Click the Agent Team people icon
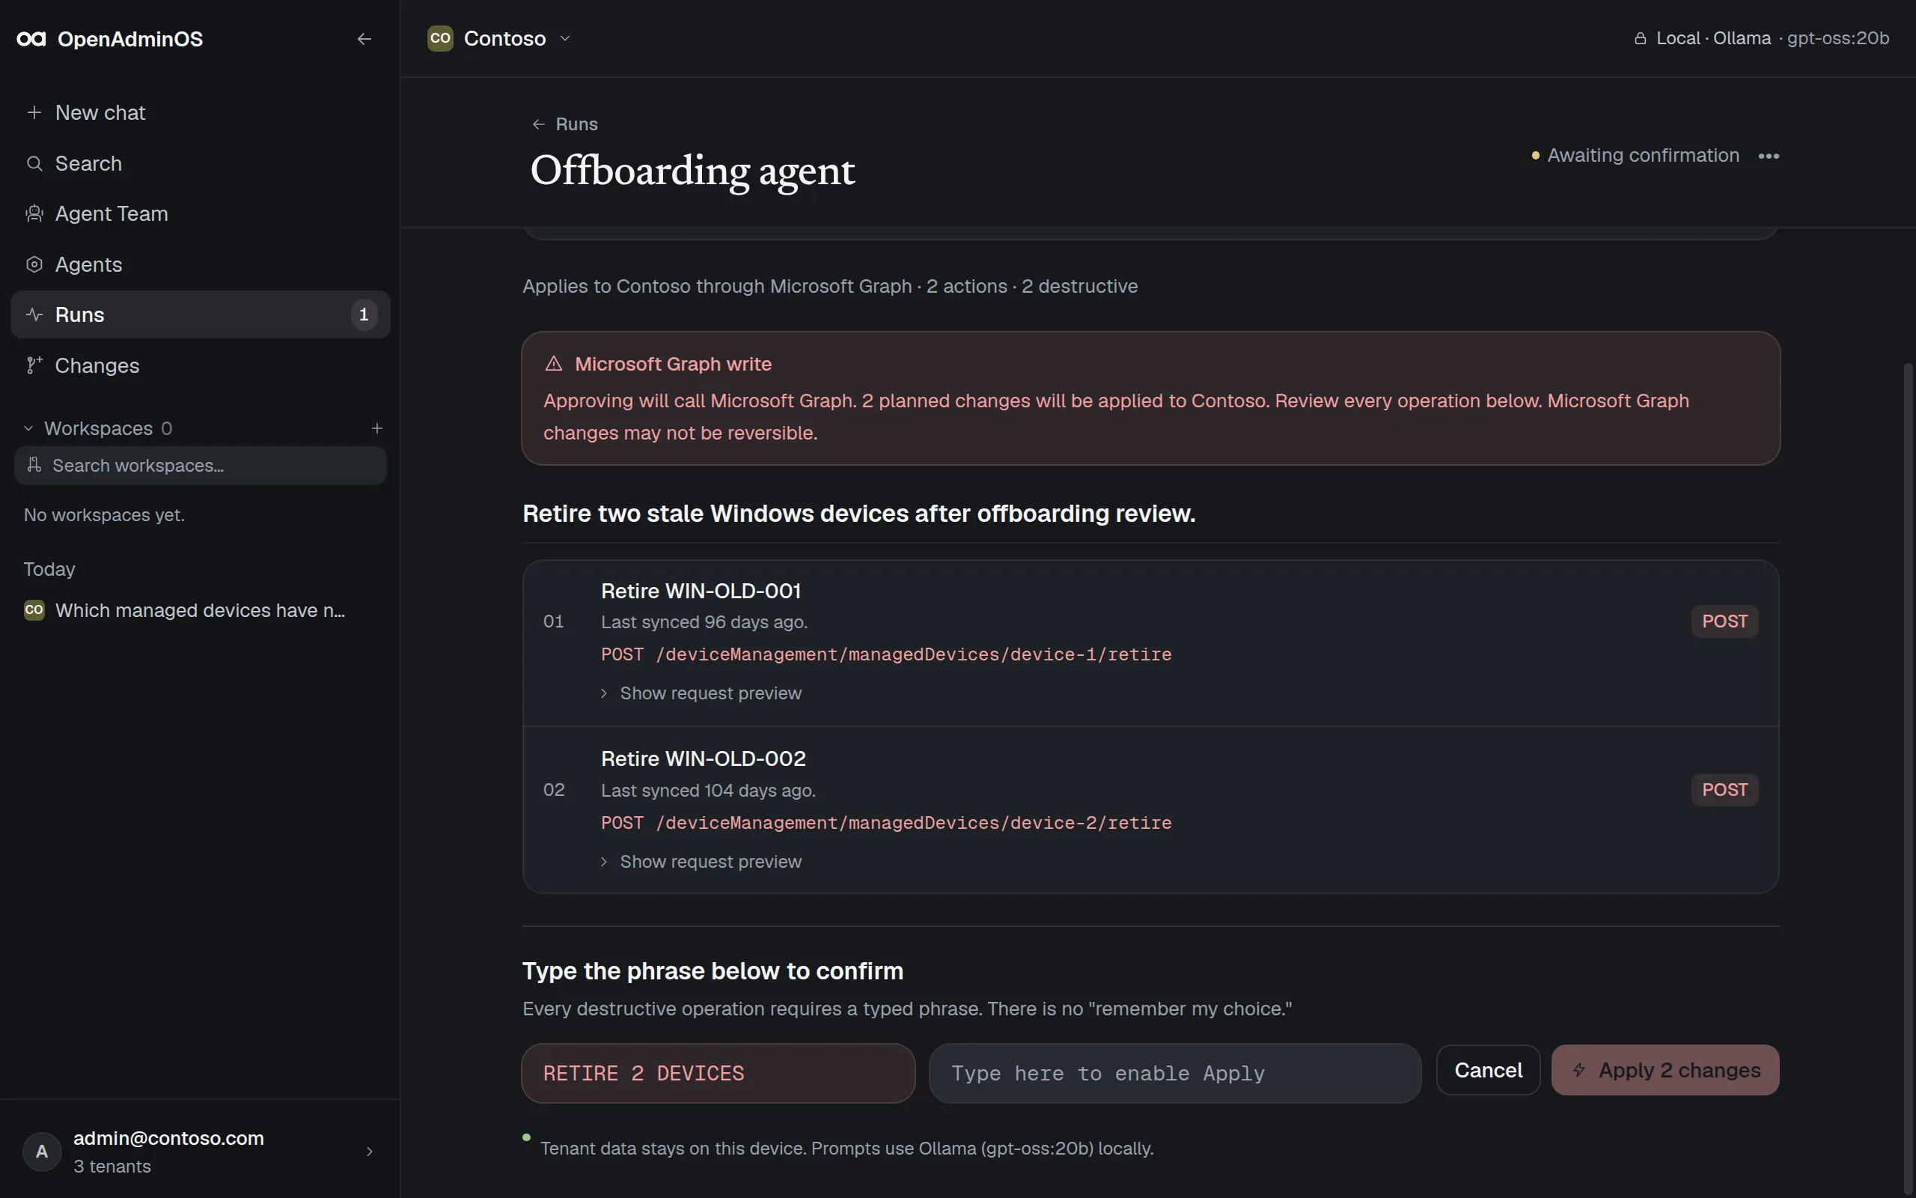Image resolution: width=1916 pixels, height=1198 pixels. point(34,214)
